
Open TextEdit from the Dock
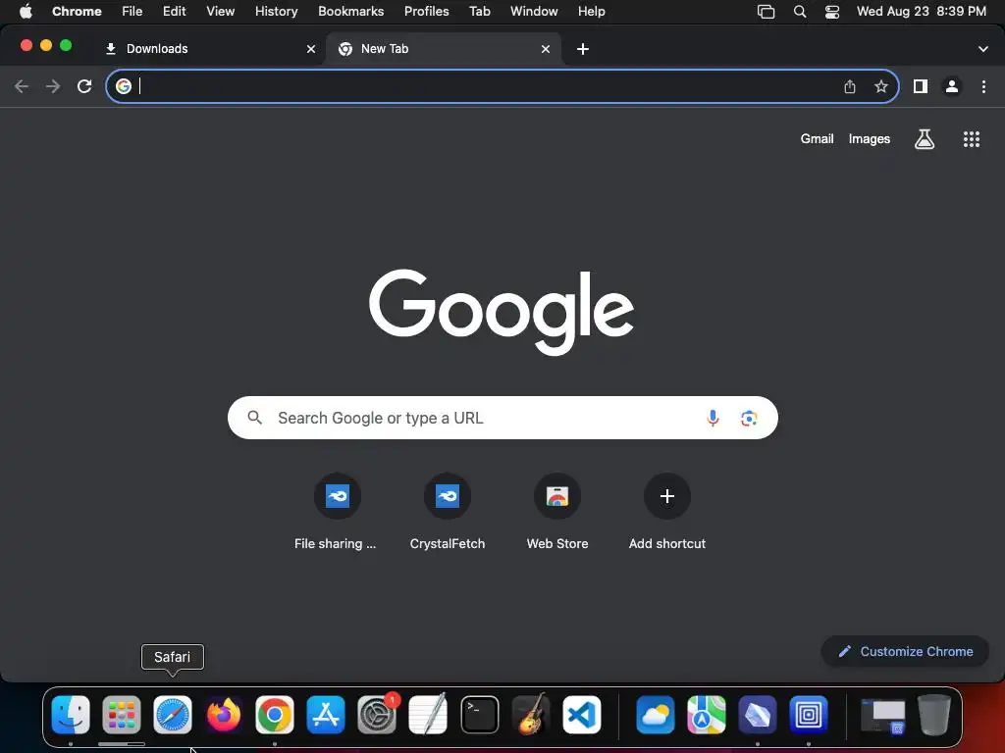428,715
